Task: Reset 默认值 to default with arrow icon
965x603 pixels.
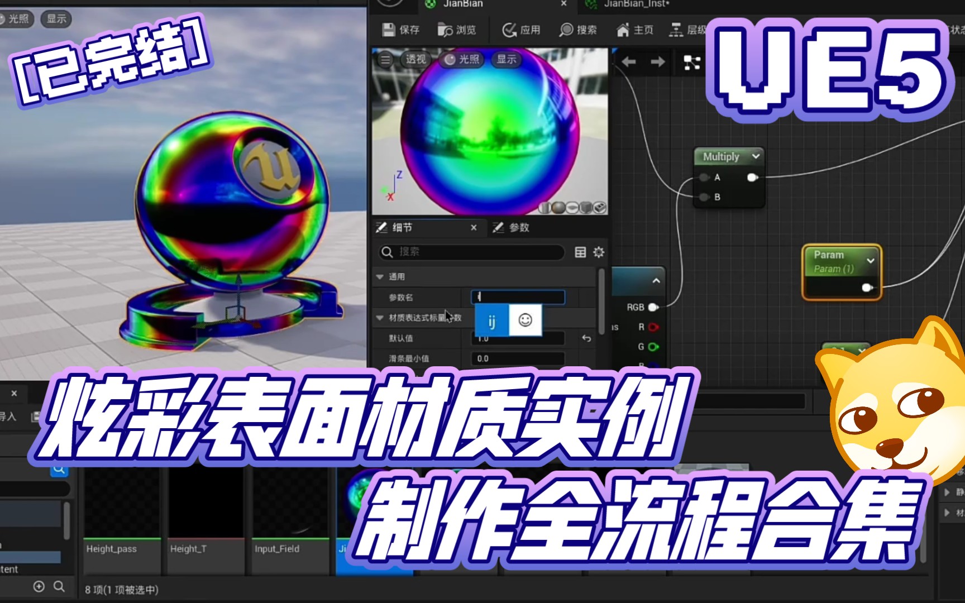Action: [586, 338]
